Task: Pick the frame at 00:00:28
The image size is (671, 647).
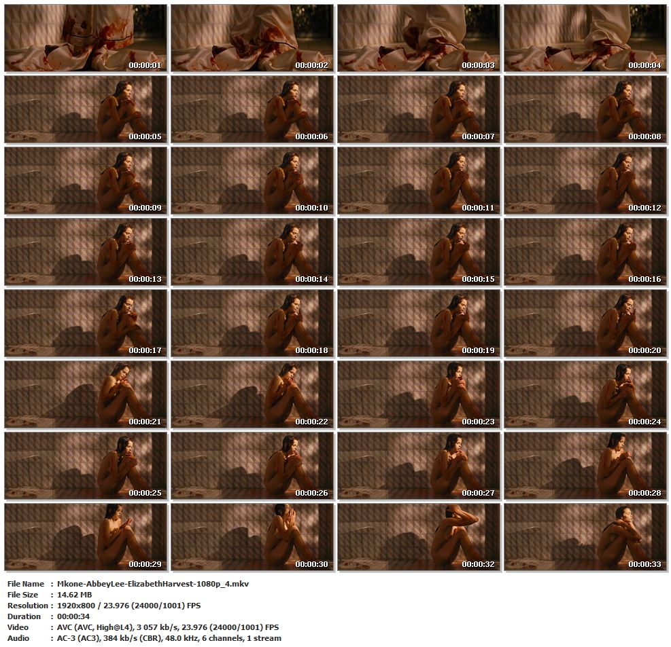Action: click(585, 466)
